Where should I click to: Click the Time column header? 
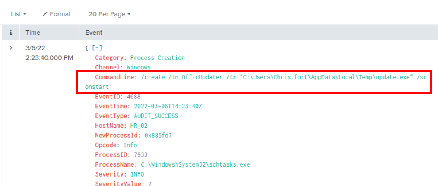click(33, 32)
